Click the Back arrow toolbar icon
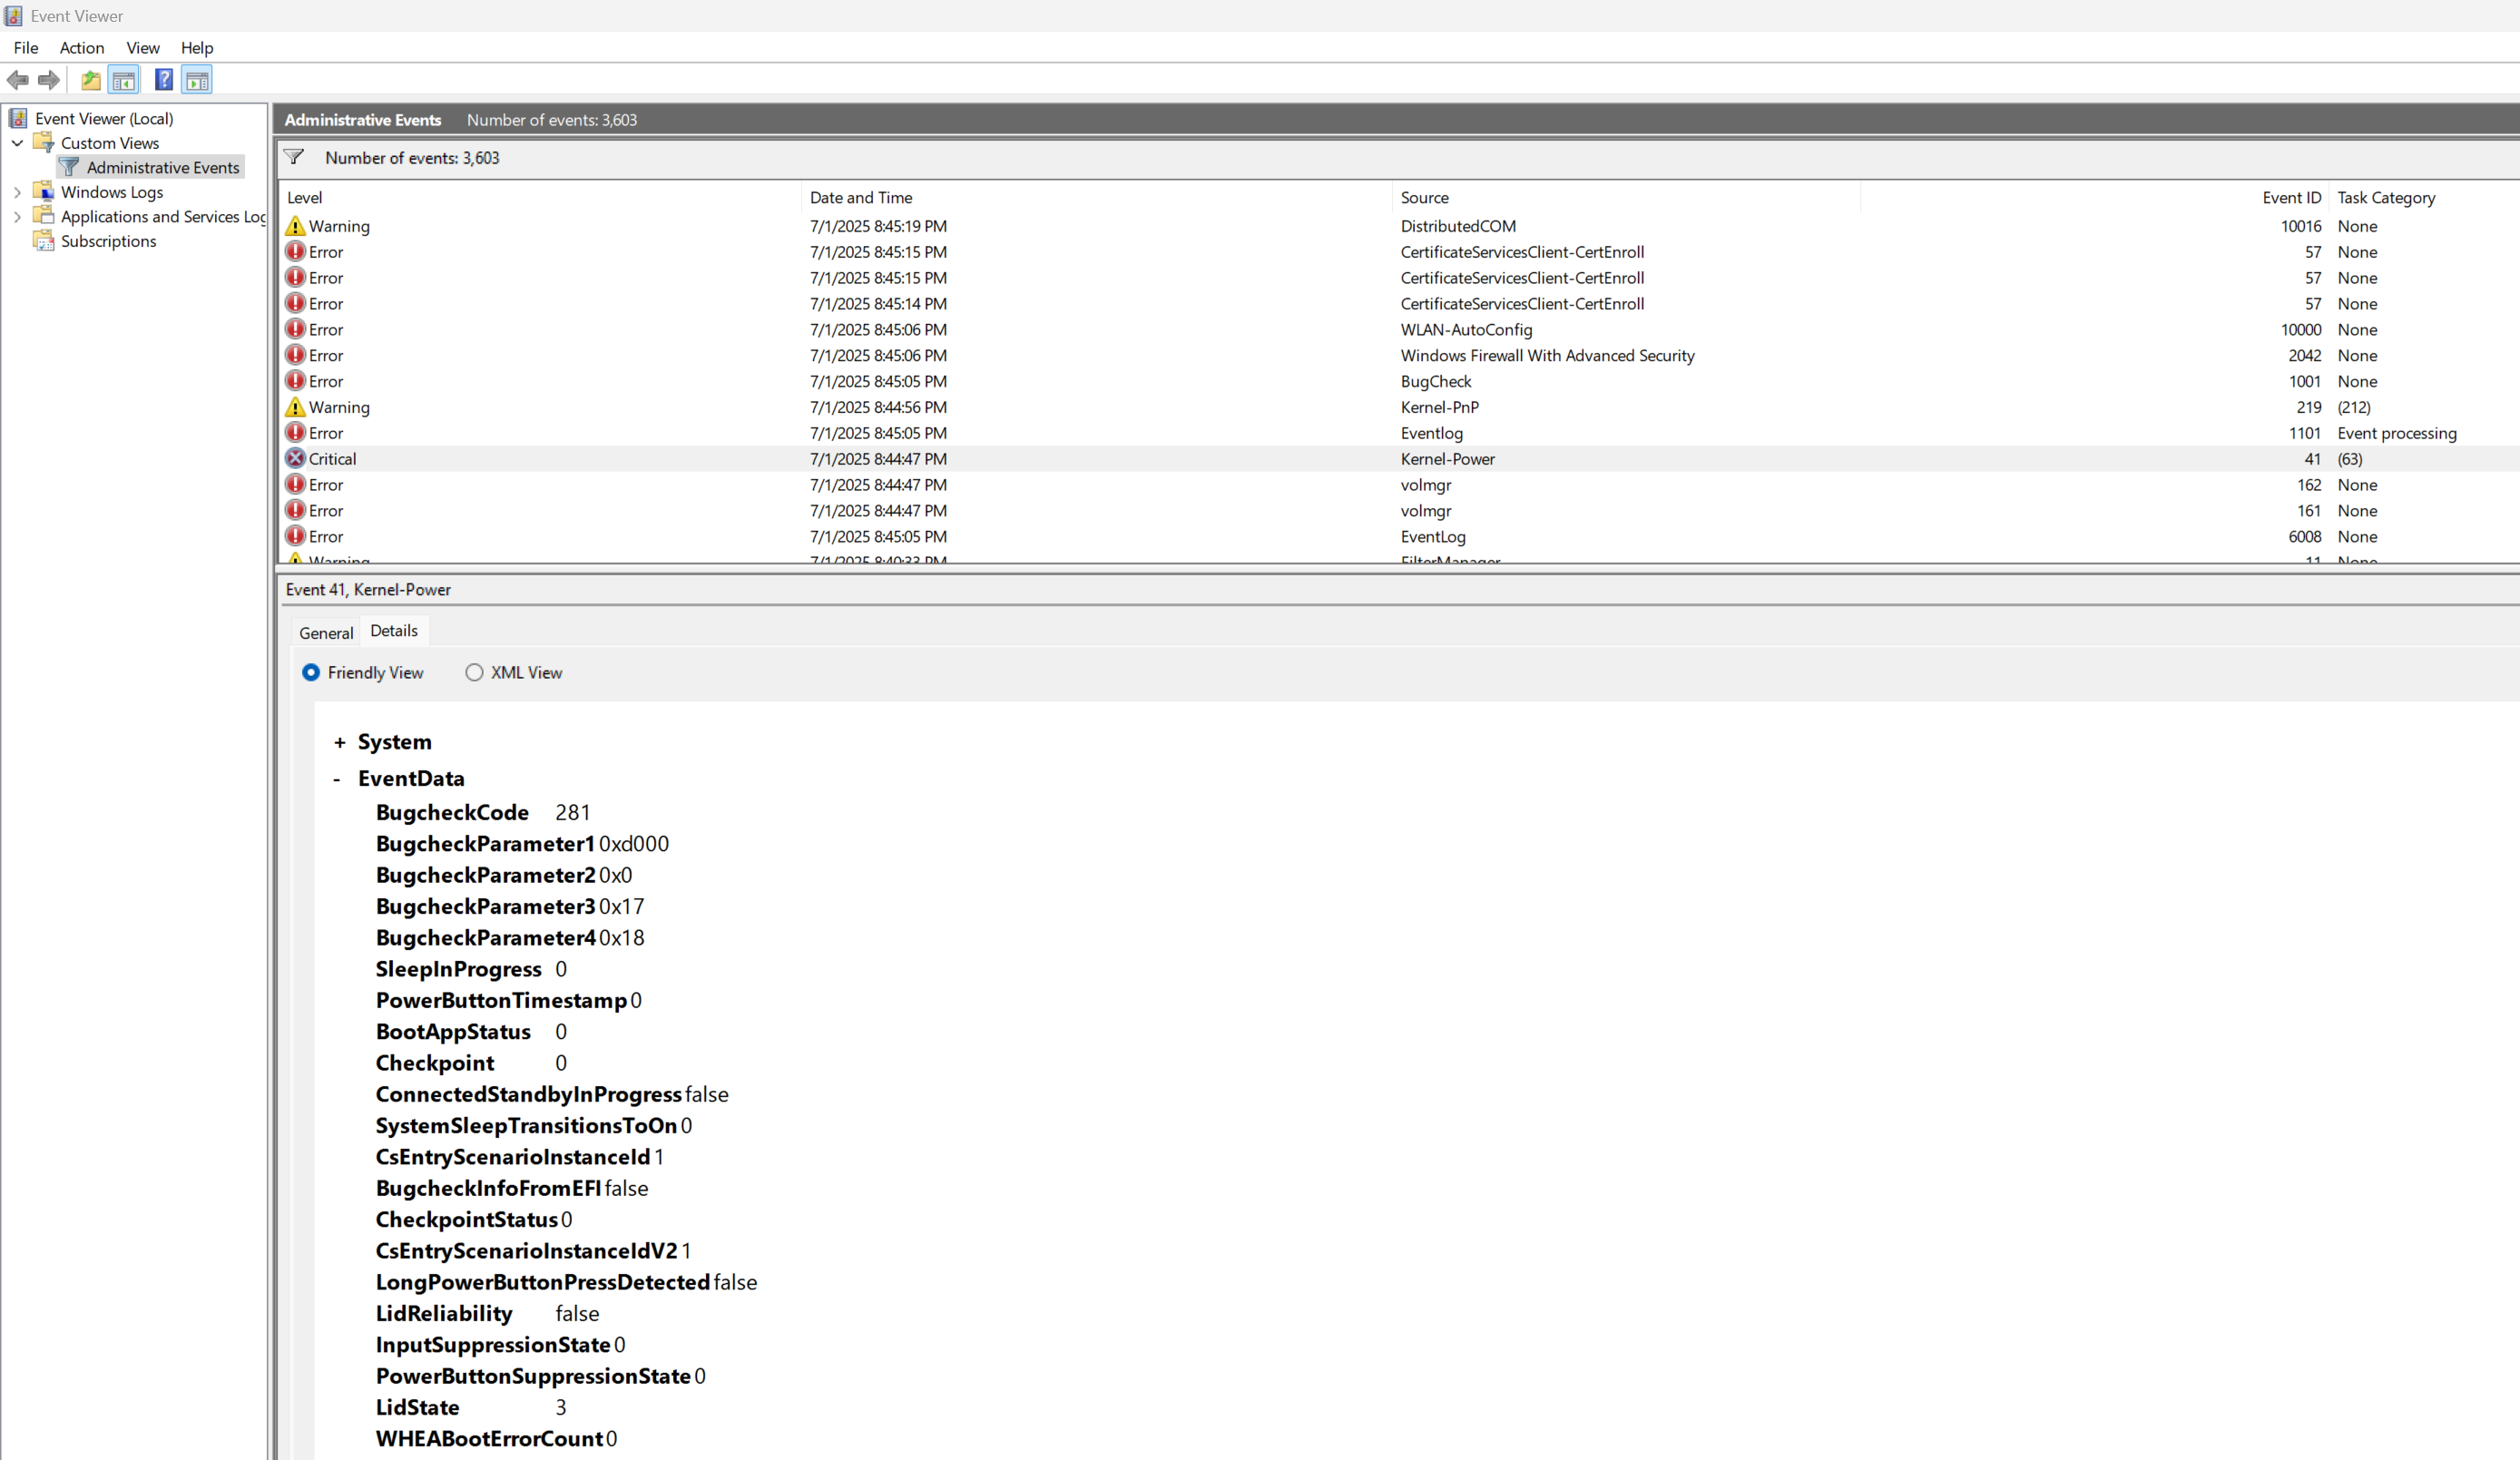This screenshot has width=2520, height=1460. click(x=18, y=80)
